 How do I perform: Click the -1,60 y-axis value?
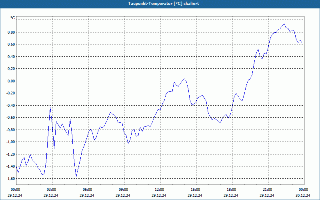pos(10,179)
